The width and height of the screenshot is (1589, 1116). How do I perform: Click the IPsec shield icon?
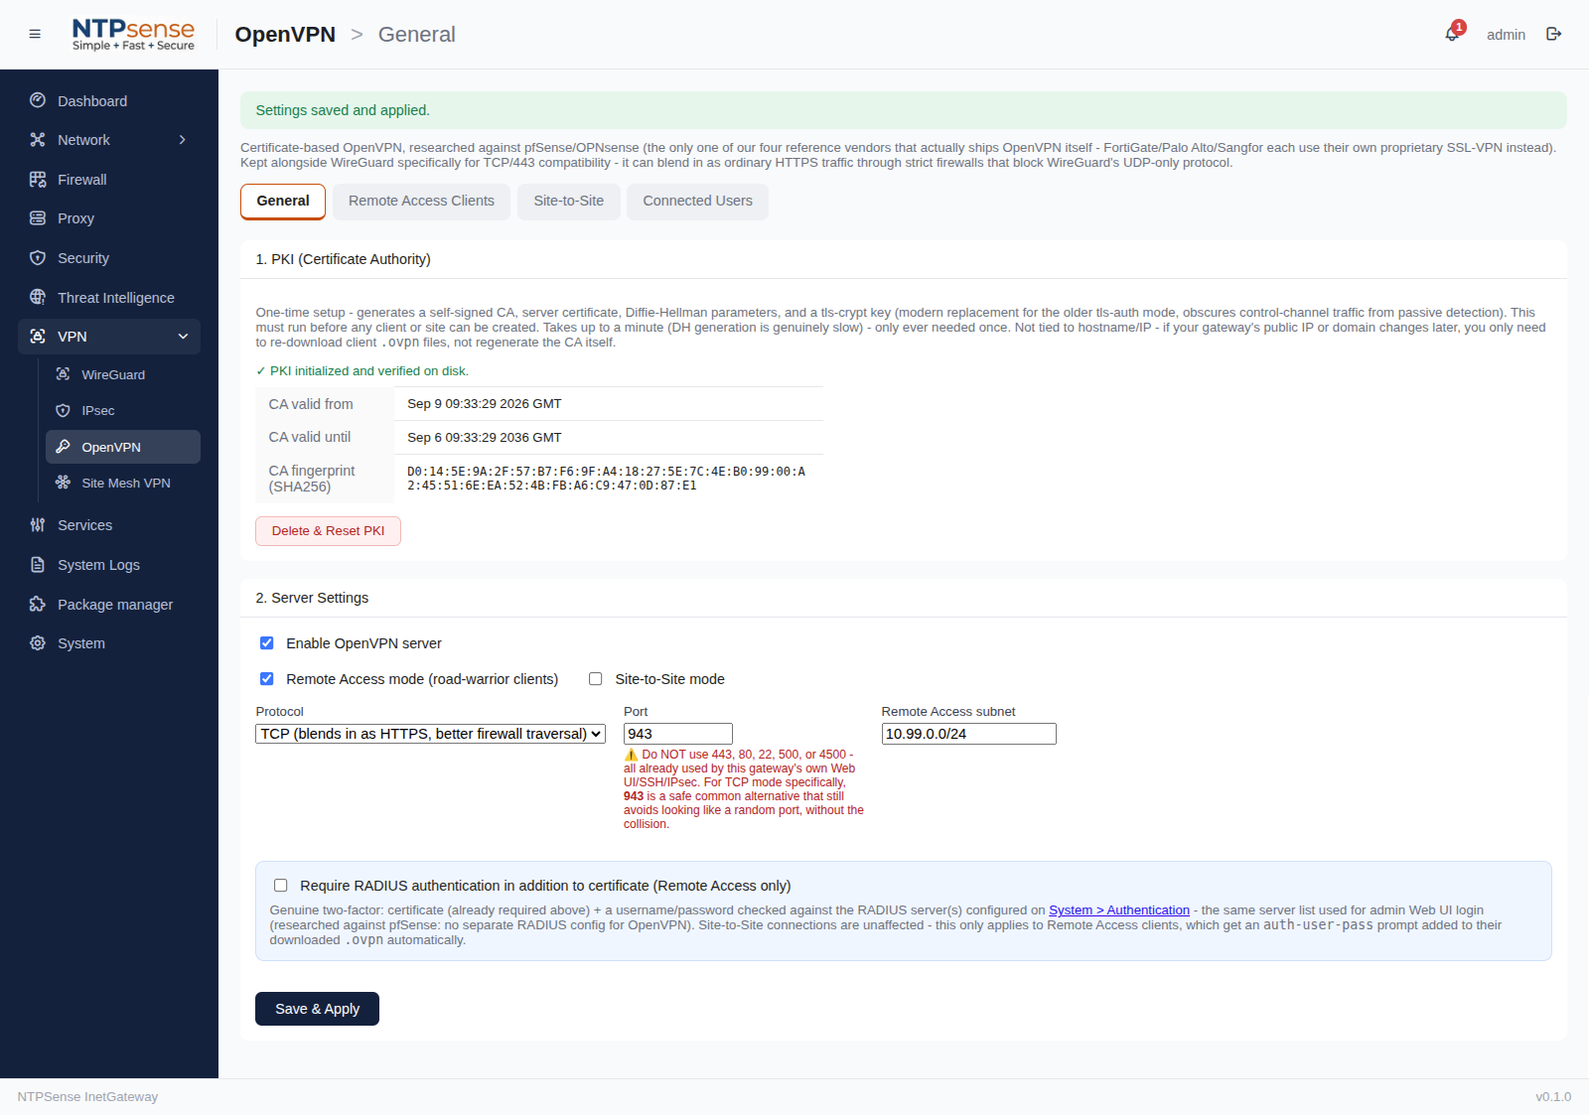click(63, 410)
